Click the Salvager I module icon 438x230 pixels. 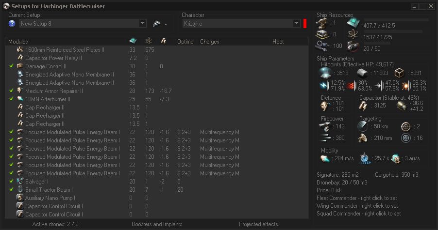pyautogui.click(x=20, y=181)
